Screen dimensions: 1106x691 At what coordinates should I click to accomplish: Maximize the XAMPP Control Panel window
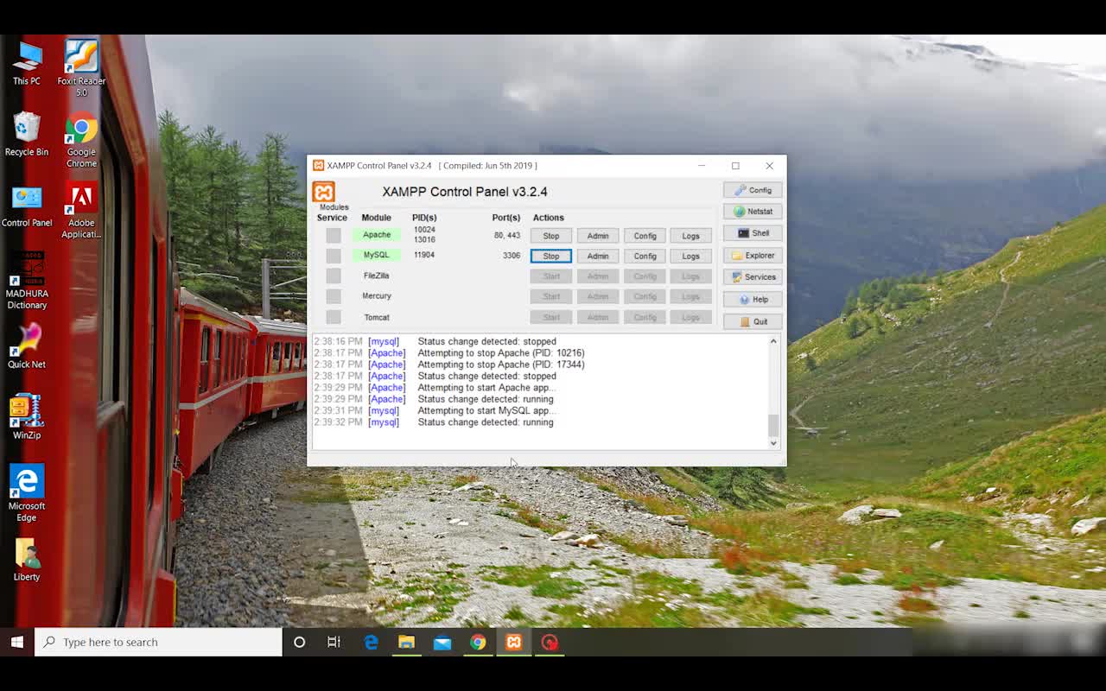pyautogui.click(x=735, y=166)
